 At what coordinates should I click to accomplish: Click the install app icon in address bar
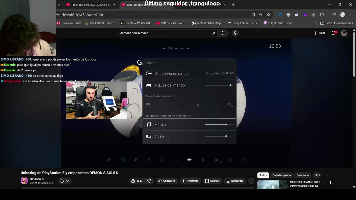click(x=253, y=15)
